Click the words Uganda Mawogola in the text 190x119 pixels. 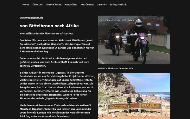pos(58,98)
